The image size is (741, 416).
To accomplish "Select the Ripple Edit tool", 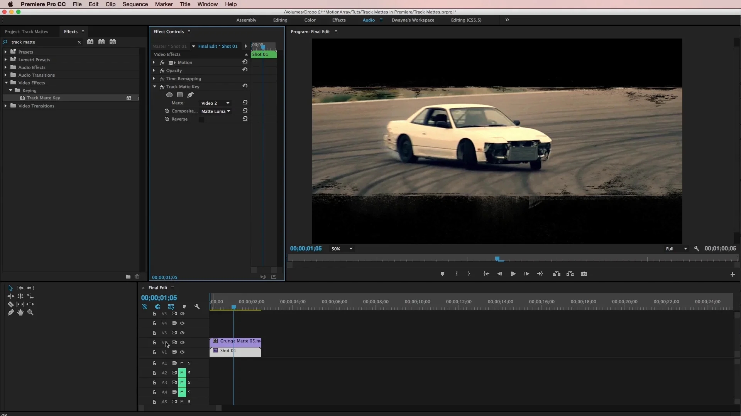I will pos(10,296).
